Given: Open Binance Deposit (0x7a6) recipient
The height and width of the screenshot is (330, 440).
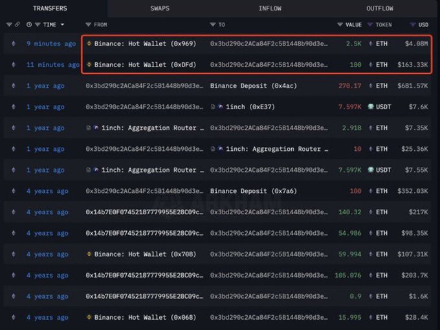Looking at the screenshot, I should (x=254, y=191).
